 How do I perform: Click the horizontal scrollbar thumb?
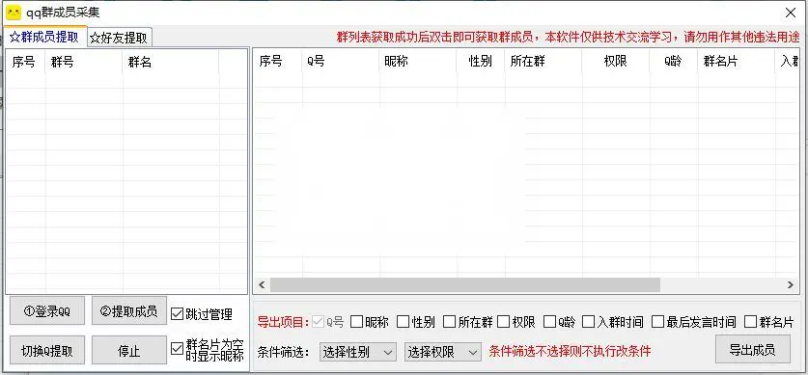click(x=464, y=284)
